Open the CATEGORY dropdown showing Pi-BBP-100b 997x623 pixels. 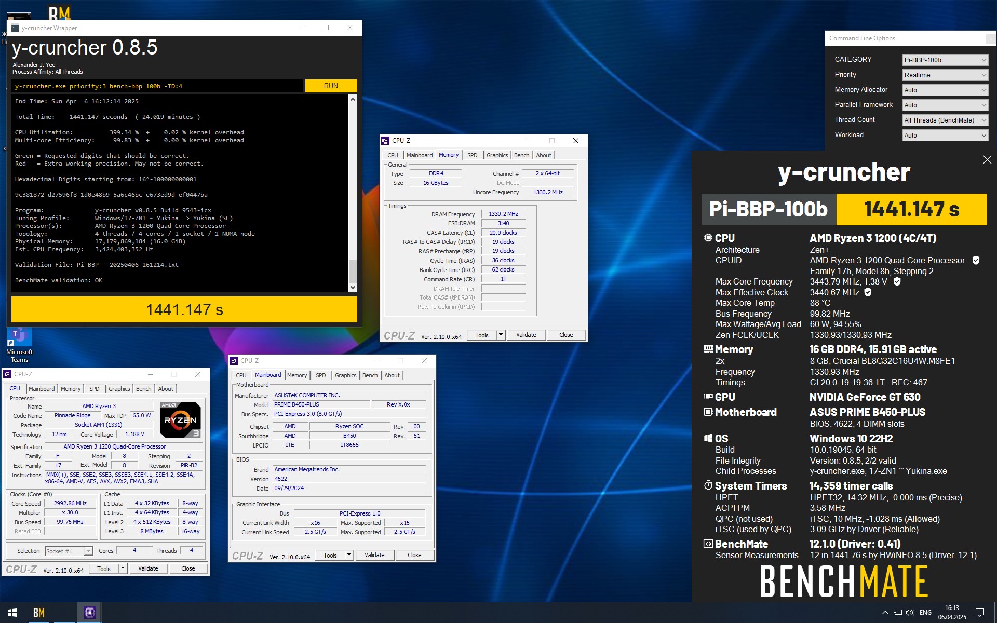pyautogui.click(x=945, y=60)
